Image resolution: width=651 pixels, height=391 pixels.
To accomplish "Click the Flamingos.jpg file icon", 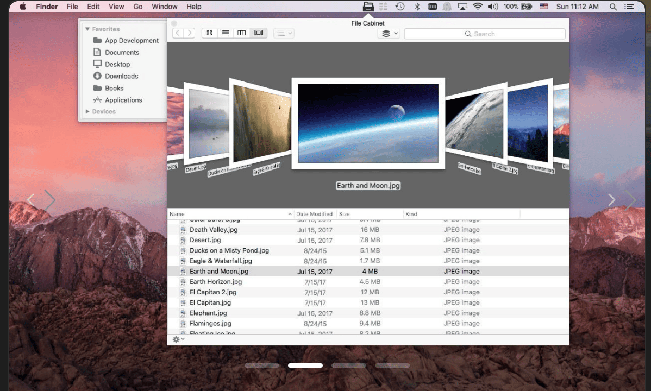I will (183, 323).
